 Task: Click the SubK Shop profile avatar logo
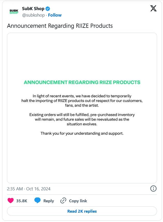[14, 12]
